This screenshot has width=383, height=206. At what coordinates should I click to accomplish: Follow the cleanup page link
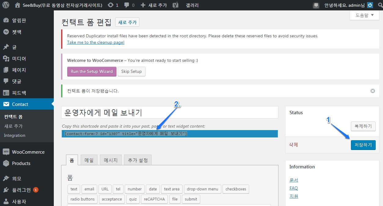96,43
